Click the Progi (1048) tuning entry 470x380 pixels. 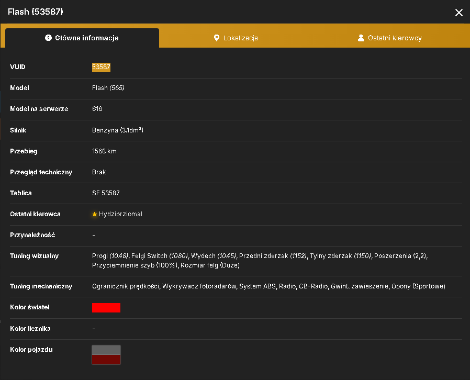[110, 256]
